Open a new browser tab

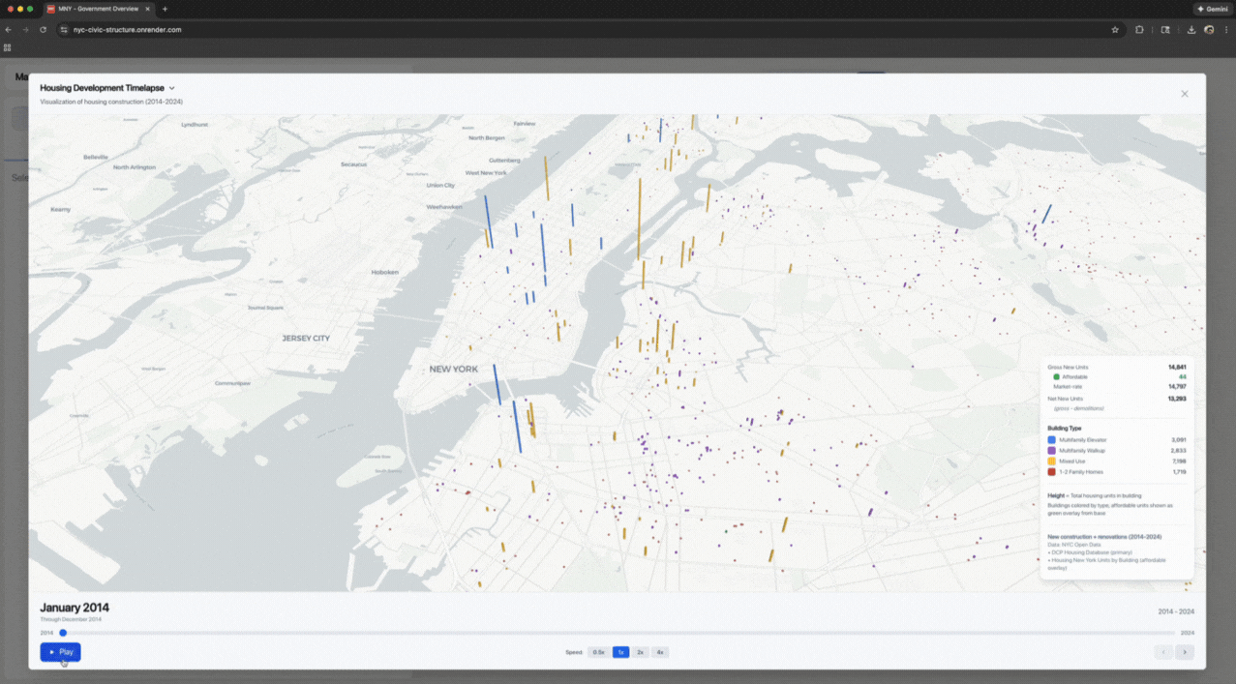point(165,9)
